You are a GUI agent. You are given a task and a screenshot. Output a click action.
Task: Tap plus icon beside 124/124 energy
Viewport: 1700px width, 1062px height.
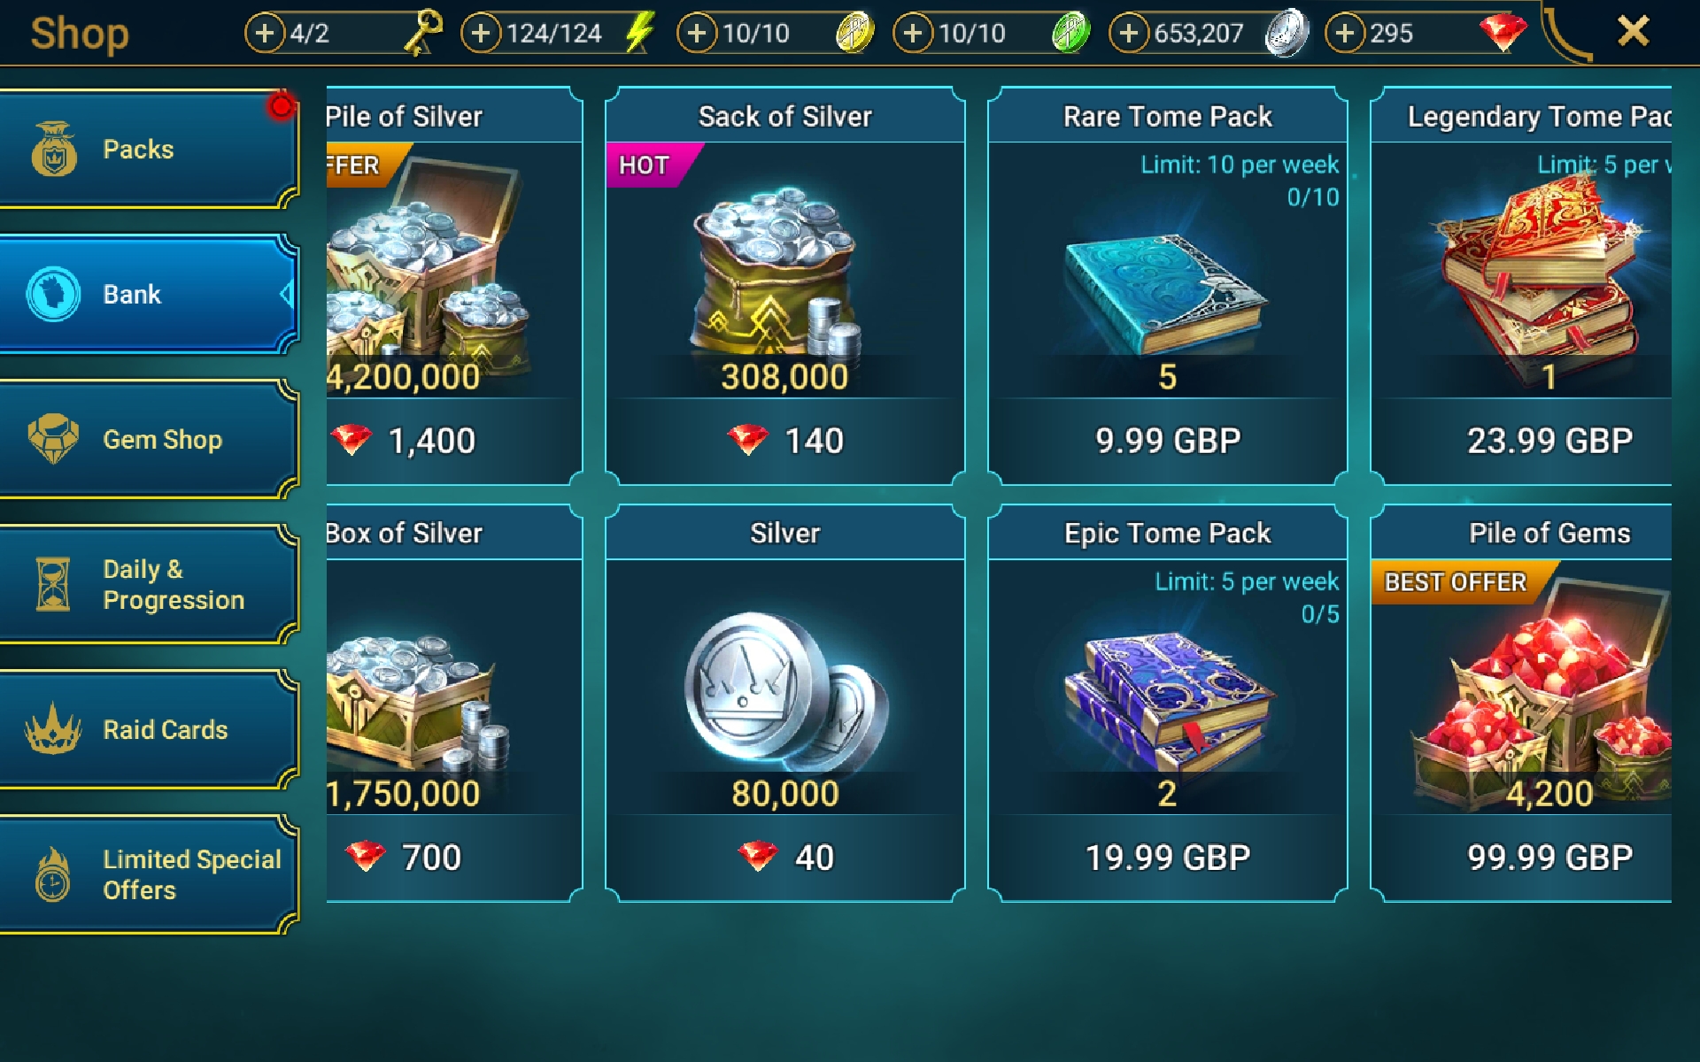tap(481, 34)
